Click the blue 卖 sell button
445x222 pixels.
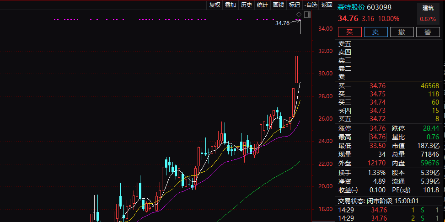click(376, 32)
